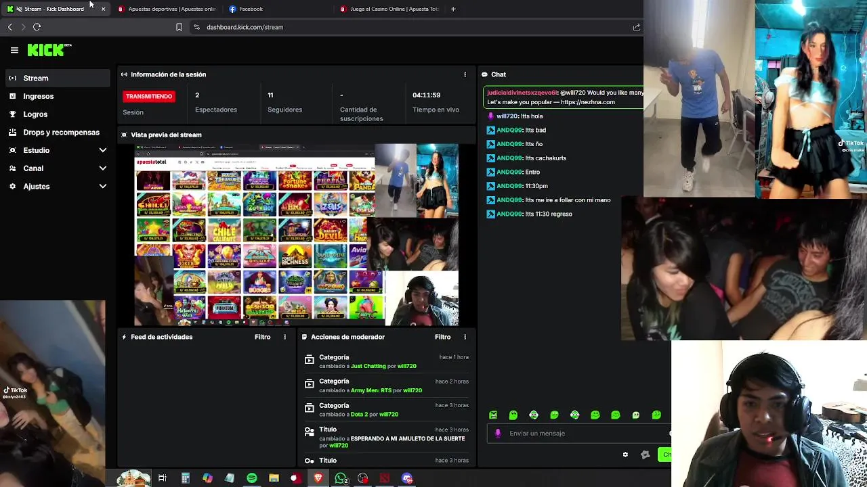Open Discord from the taskbar
Image resolution: width=867 pixels, height=487 pixels.
tap(407, 478)
